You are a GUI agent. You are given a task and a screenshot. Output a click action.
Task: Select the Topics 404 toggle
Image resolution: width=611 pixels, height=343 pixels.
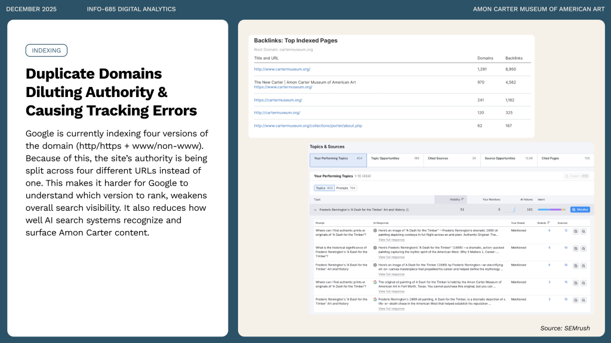(324, 188)
